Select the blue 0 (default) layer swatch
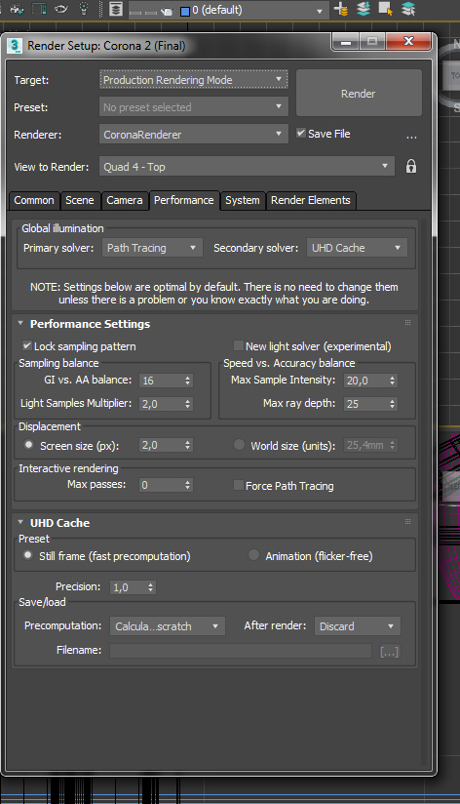460x804 pixels. [x=185, y=11]
